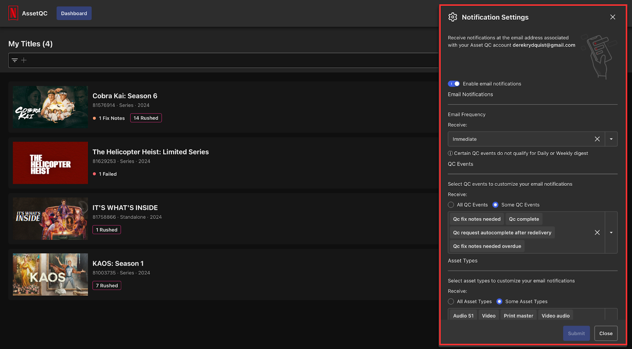Click the Video asset chip
The image size is (632, 349).
(x=489, y=315)
